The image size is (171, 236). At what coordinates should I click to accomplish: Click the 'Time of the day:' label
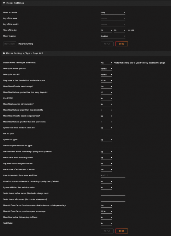pos(10,30)
